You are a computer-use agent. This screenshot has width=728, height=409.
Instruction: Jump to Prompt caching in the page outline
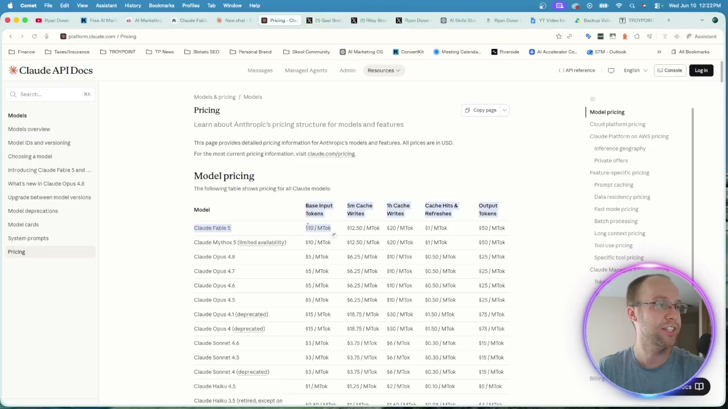614,185
